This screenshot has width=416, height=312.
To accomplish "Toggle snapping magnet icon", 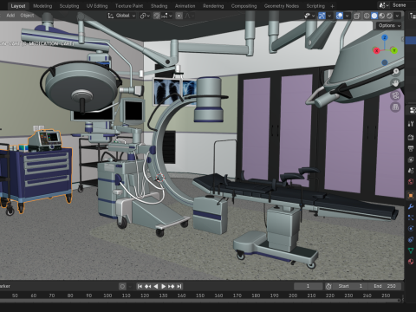I will (x=156, y=16).
